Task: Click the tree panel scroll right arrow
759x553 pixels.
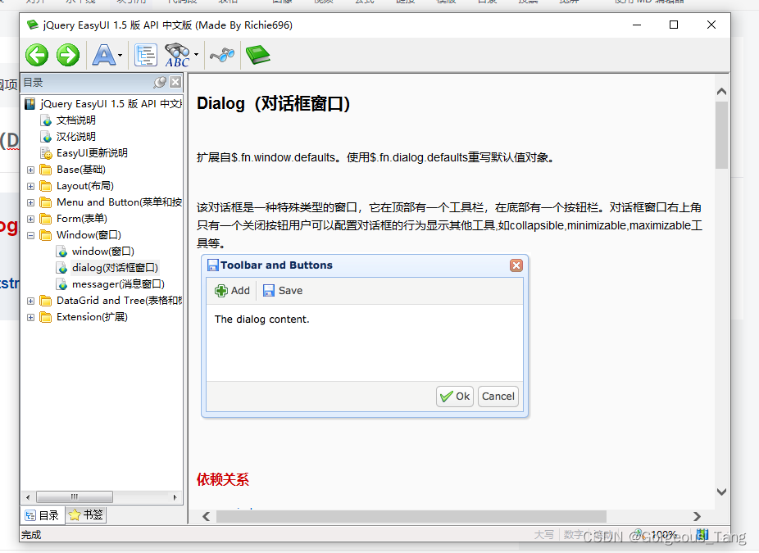Action: tap(175, 496)
